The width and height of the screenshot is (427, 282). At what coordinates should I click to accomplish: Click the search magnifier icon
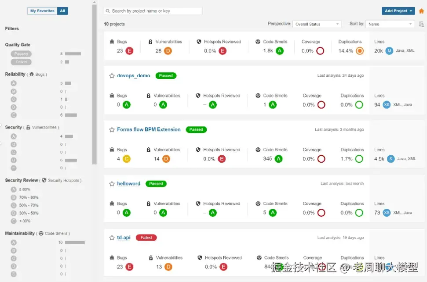pyautogui.click(x=108, y=11)
